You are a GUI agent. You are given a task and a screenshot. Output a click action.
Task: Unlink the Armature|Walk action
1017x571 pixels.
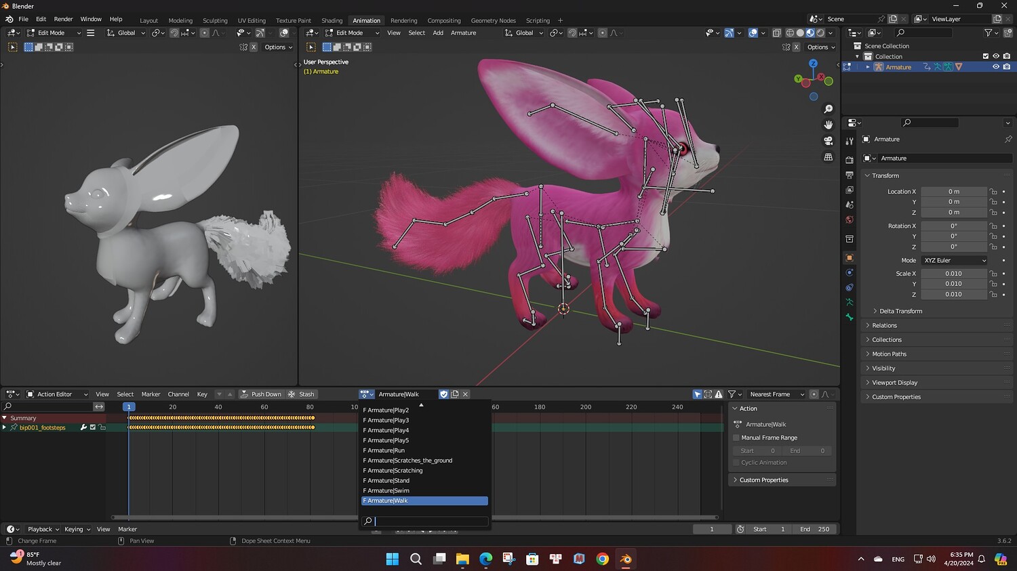(465, 394)
